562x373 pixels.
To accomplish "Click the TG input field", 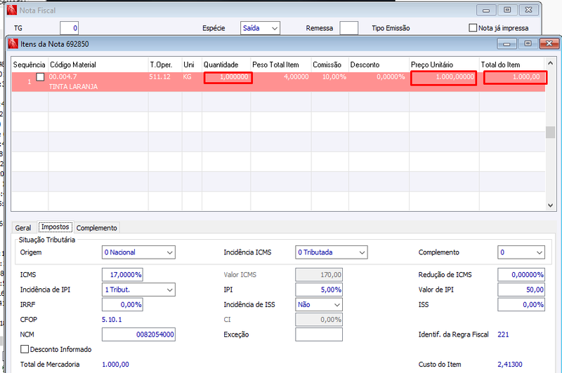I will [69, 28].
